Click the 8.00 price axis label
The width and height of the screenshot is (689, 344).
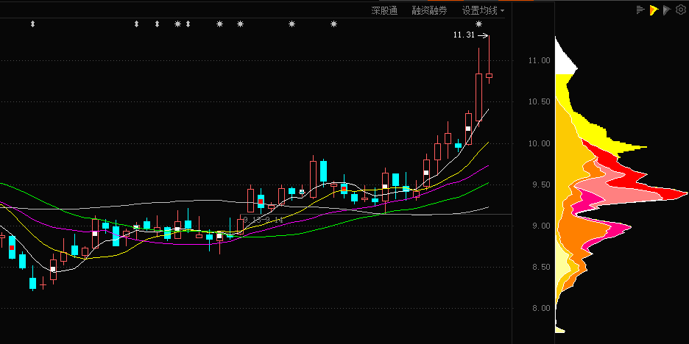coord(541,309)
